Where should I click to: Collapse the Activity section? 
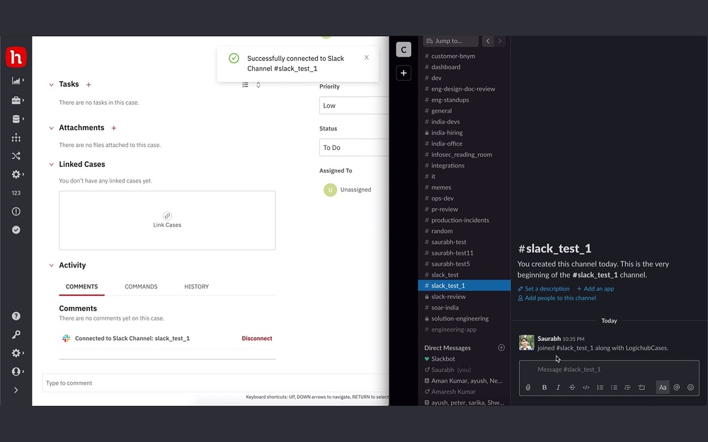coord(52,265)
